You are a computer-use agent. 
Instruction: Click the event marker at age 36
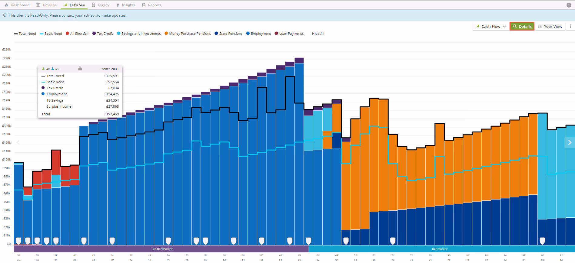click(37, 241)
